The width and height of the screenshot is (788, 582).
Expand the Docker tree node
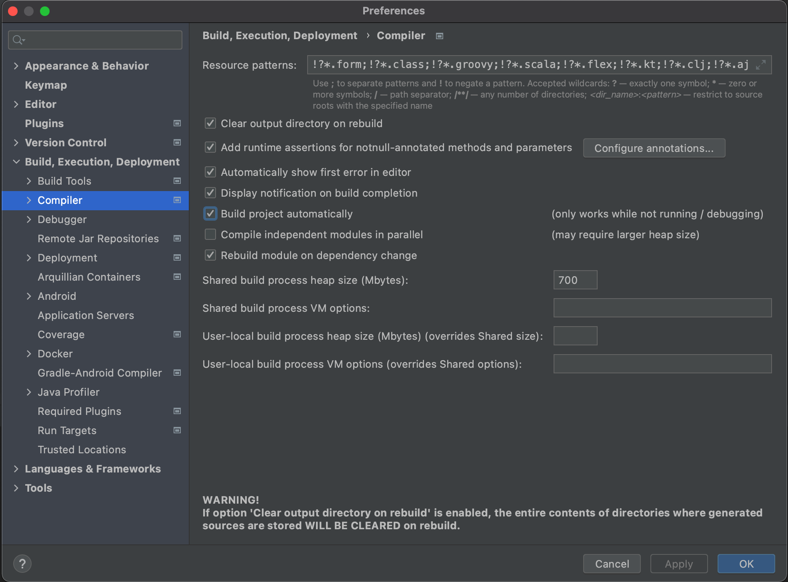29,353
